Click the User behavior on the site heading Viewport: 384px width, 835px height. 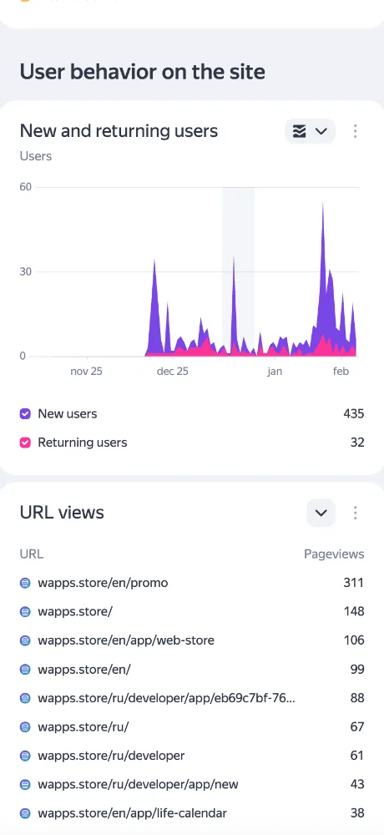142,72
